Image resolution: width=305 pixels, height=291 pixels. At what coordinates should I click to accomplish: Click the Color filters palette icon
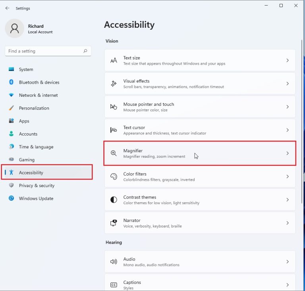(114, 176)
